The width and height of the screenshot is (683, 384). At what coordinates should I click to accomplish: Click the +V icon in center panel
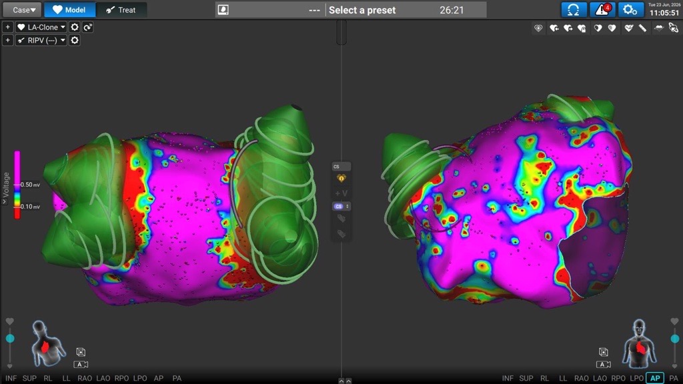(341, 193)
